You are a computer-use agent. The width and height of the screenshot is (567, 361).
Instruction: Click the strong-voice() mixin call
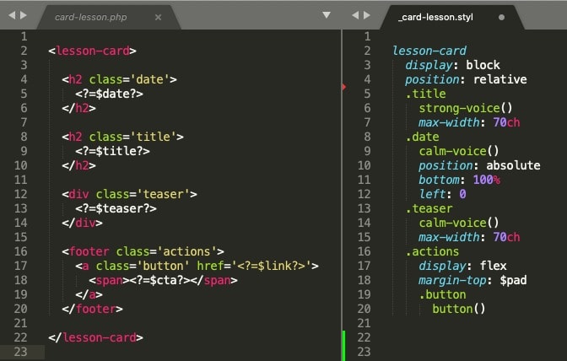[x=466, y=108]
